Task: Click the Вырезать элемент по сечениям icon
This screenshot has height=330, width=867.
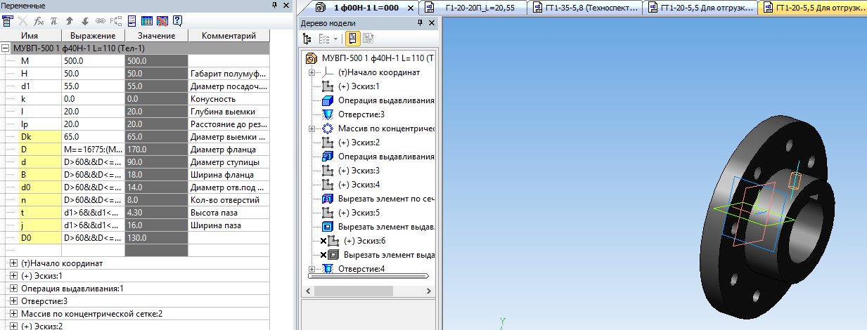Action: pos(328,199)
